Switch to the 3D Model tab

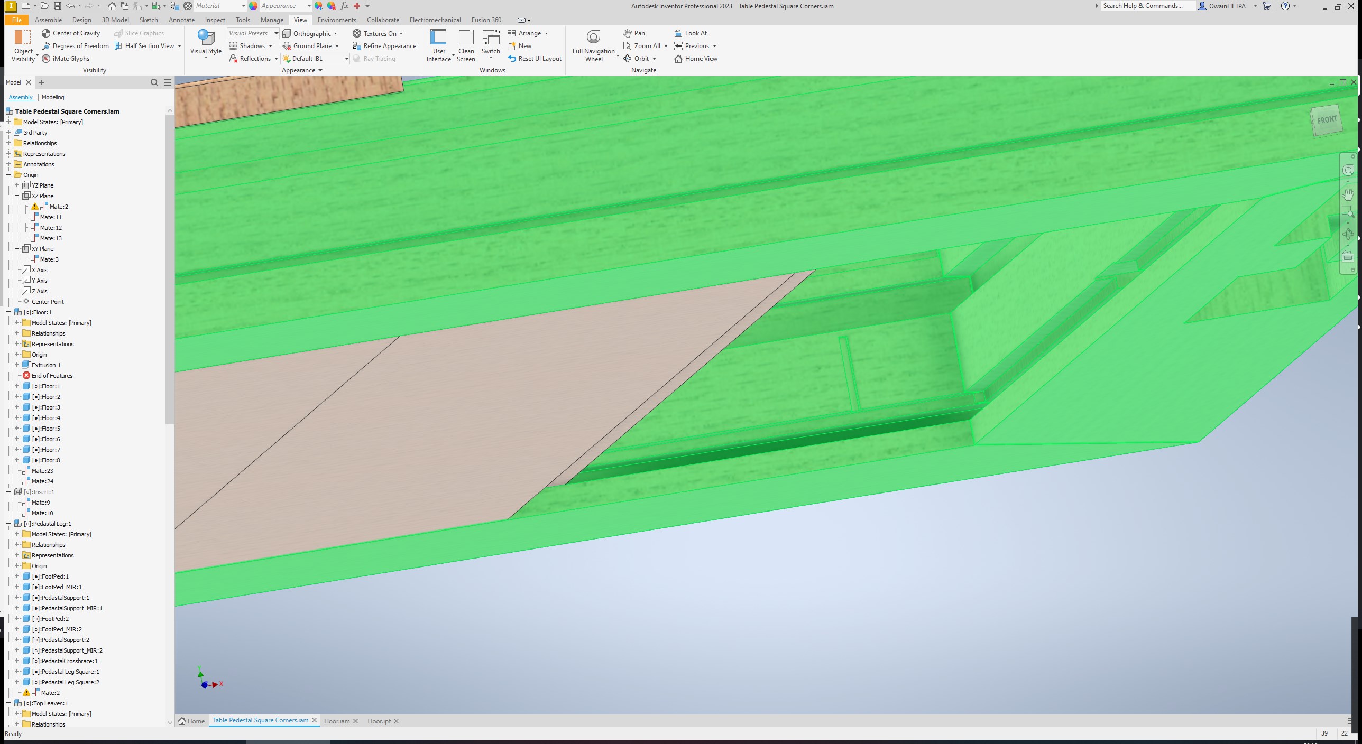[115, 20]
